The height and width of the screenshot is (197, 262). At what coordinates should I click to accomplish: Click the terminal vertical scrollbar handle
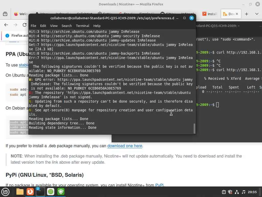194,128
